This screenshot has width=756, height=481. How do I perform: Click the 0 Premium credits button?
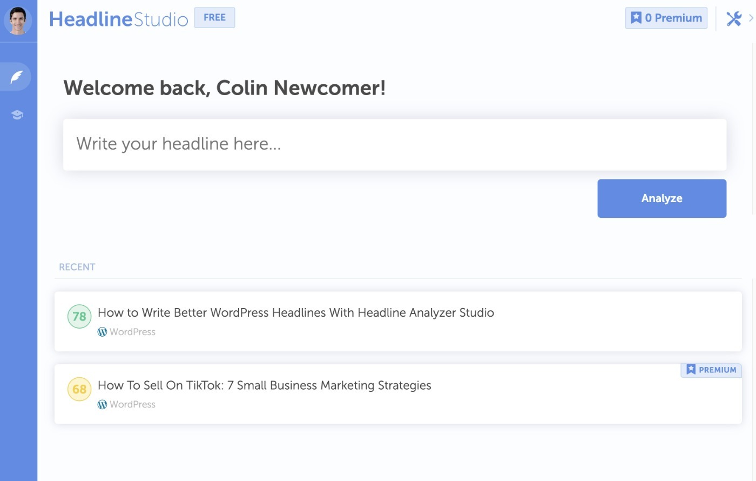(x=666, y=18)
